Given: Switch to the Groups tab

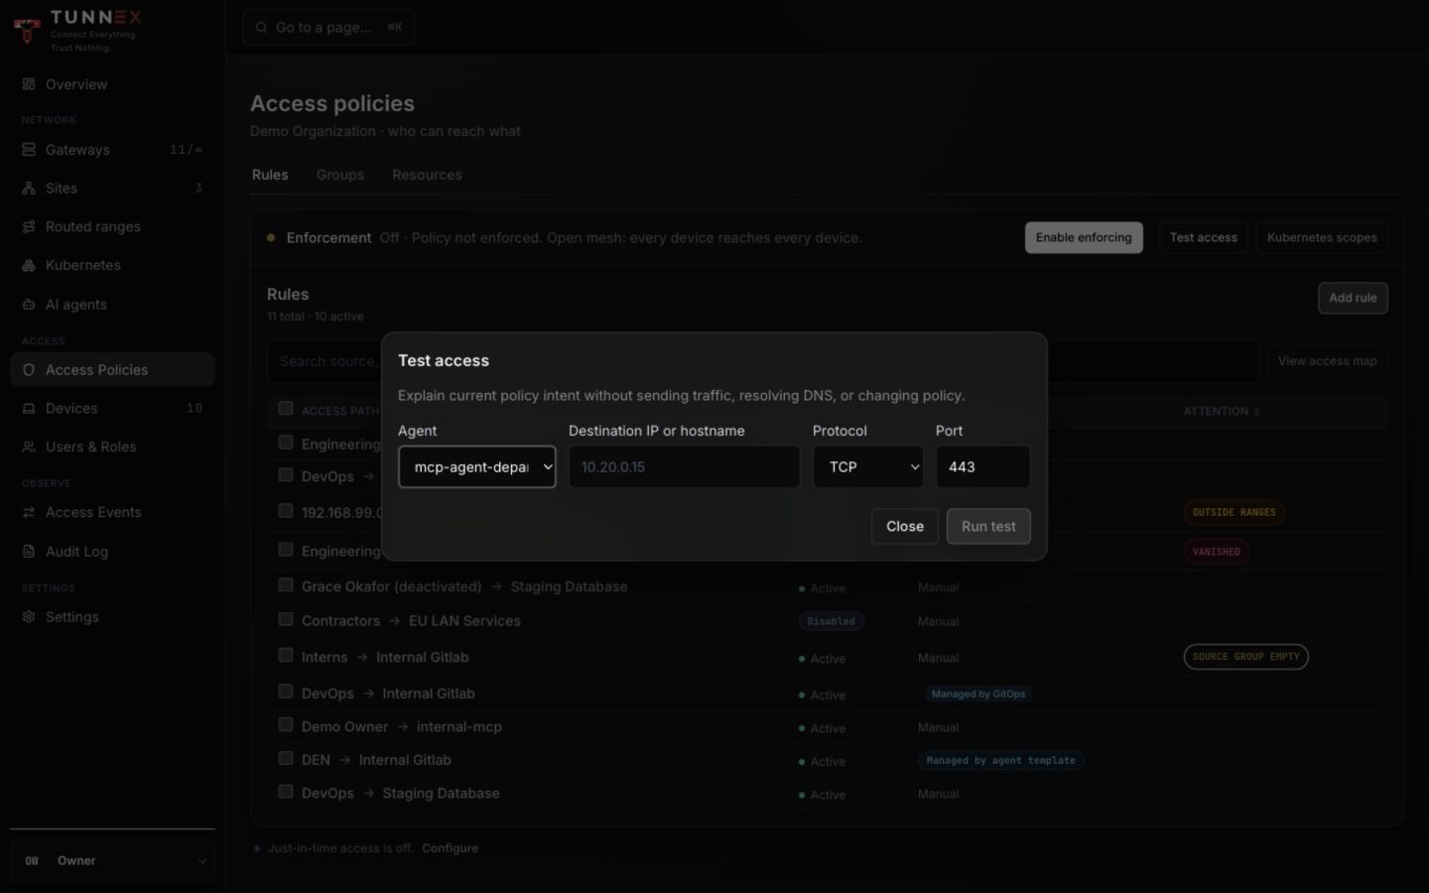Looking at the screenshot, I should 340,175.
